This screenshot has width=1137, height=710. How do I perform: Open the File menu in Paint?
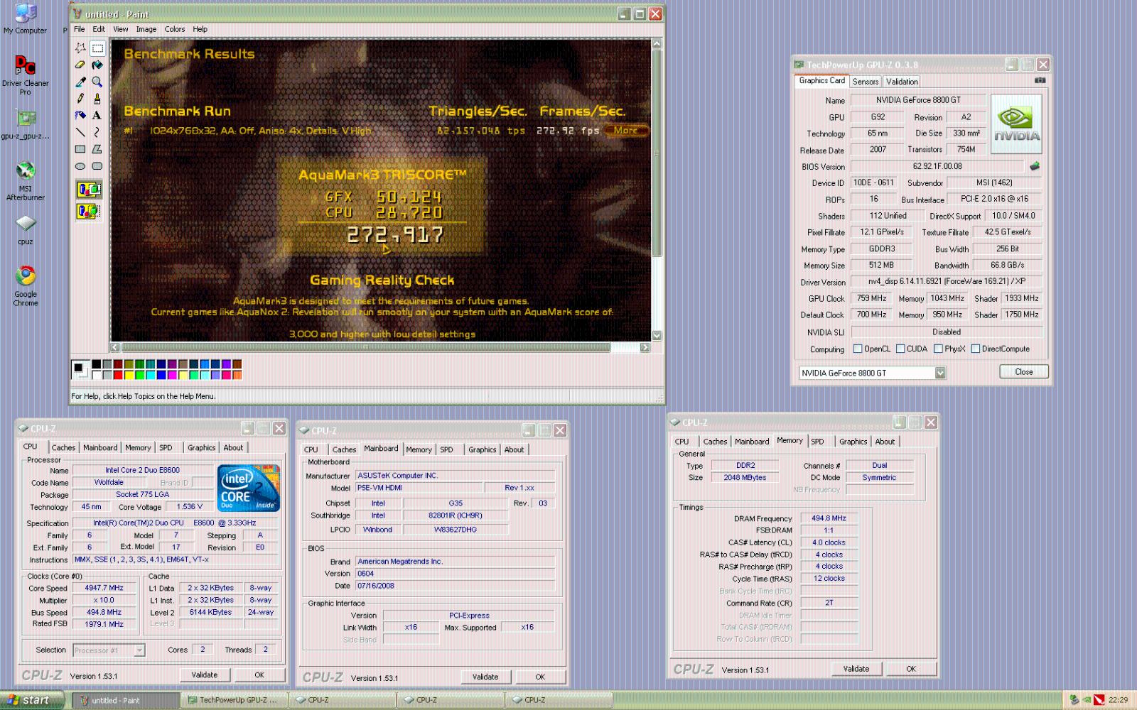coord(79,29)
